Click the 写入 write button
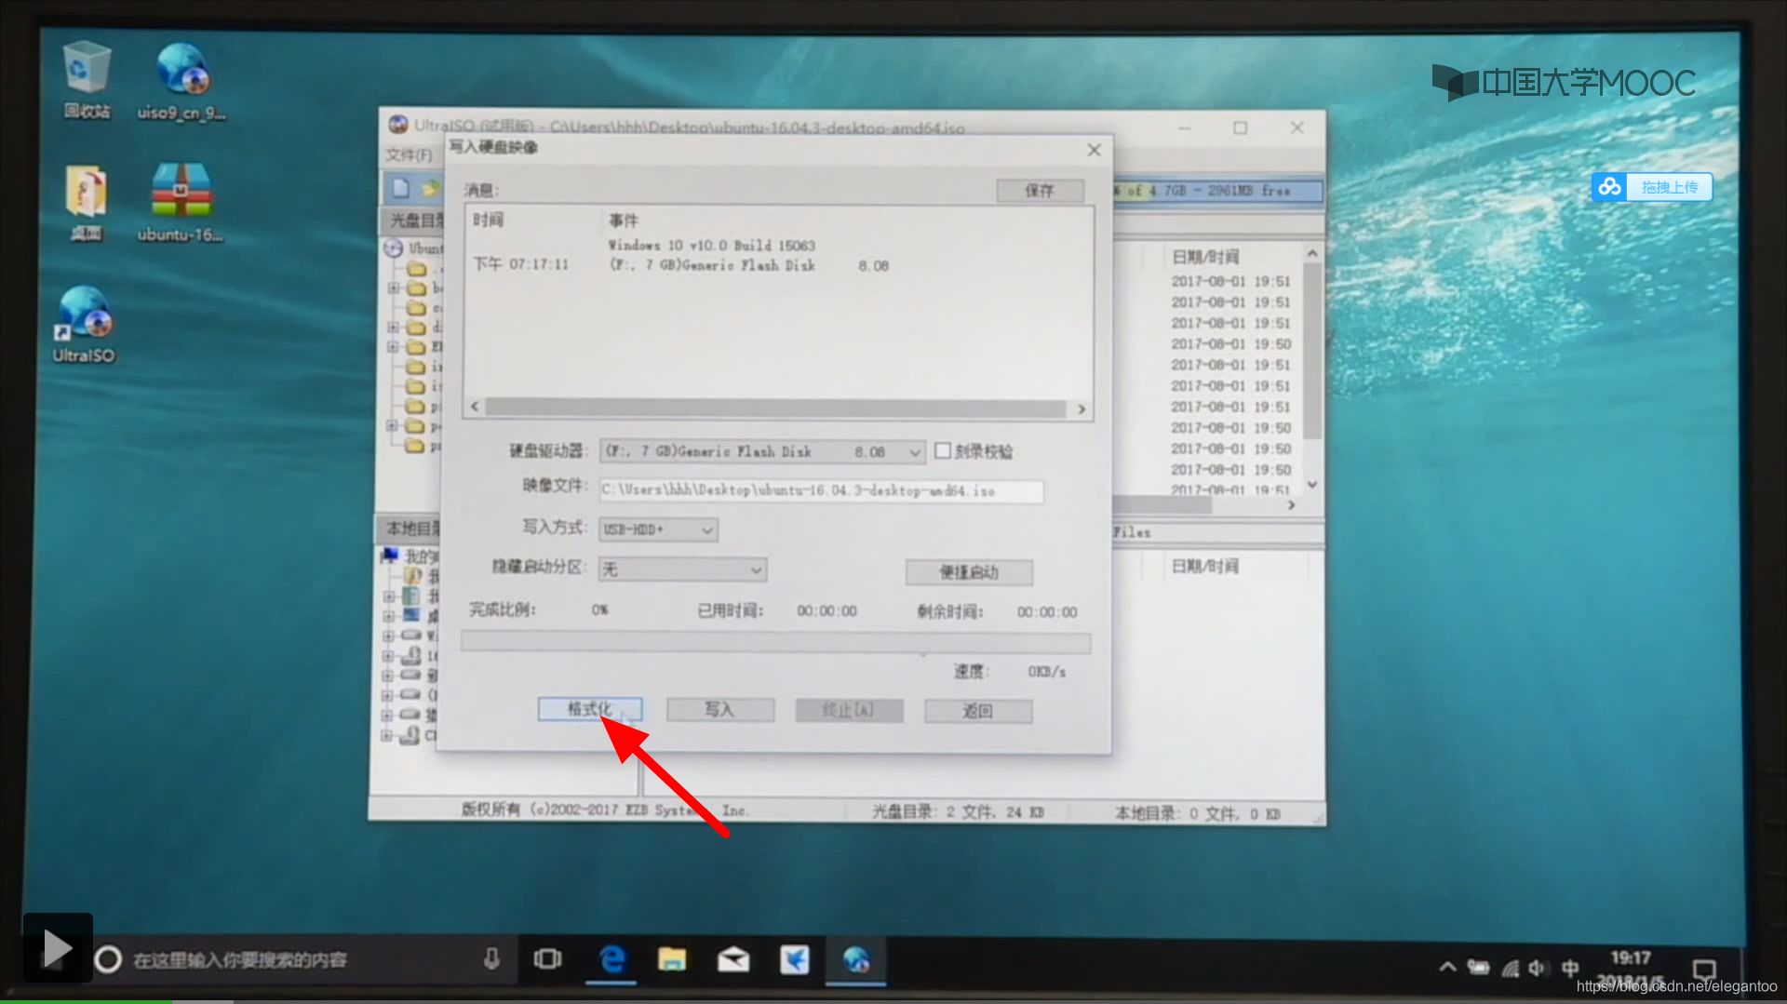This screenshot has width=1787, height=1004. click(720, 710)
